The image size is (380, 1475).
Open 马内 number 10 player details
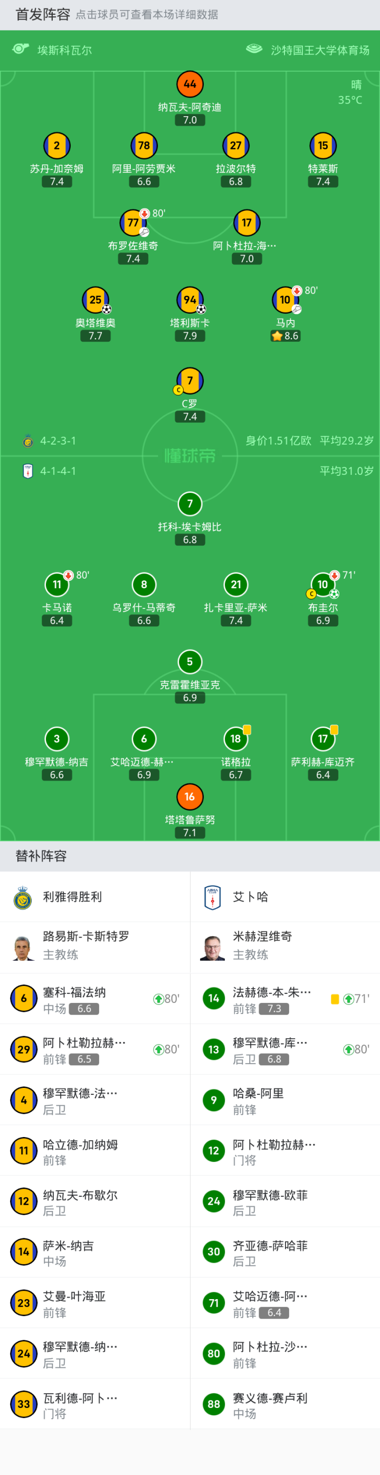click(285, 299)
